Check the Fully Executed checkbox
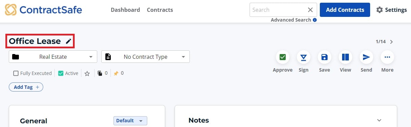 [16, 73]
